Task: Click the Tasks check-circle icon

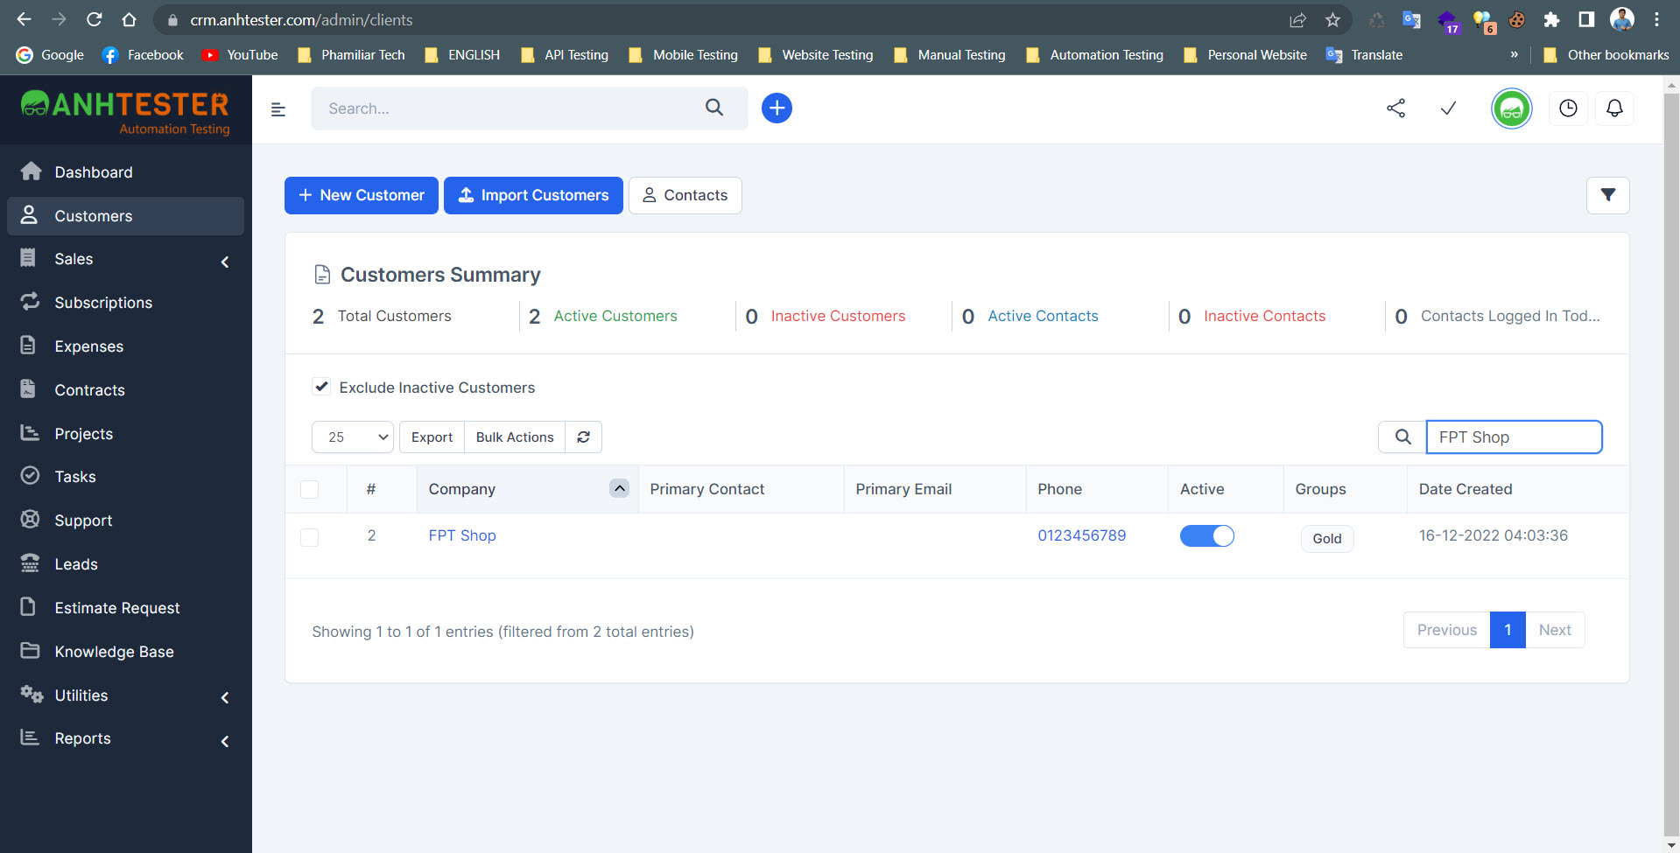Action: pos(30,476)
